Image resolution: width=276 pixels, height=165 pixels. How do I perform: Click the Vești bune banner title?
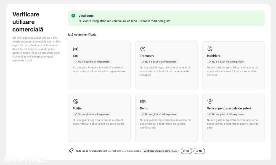tap(86, 16)
